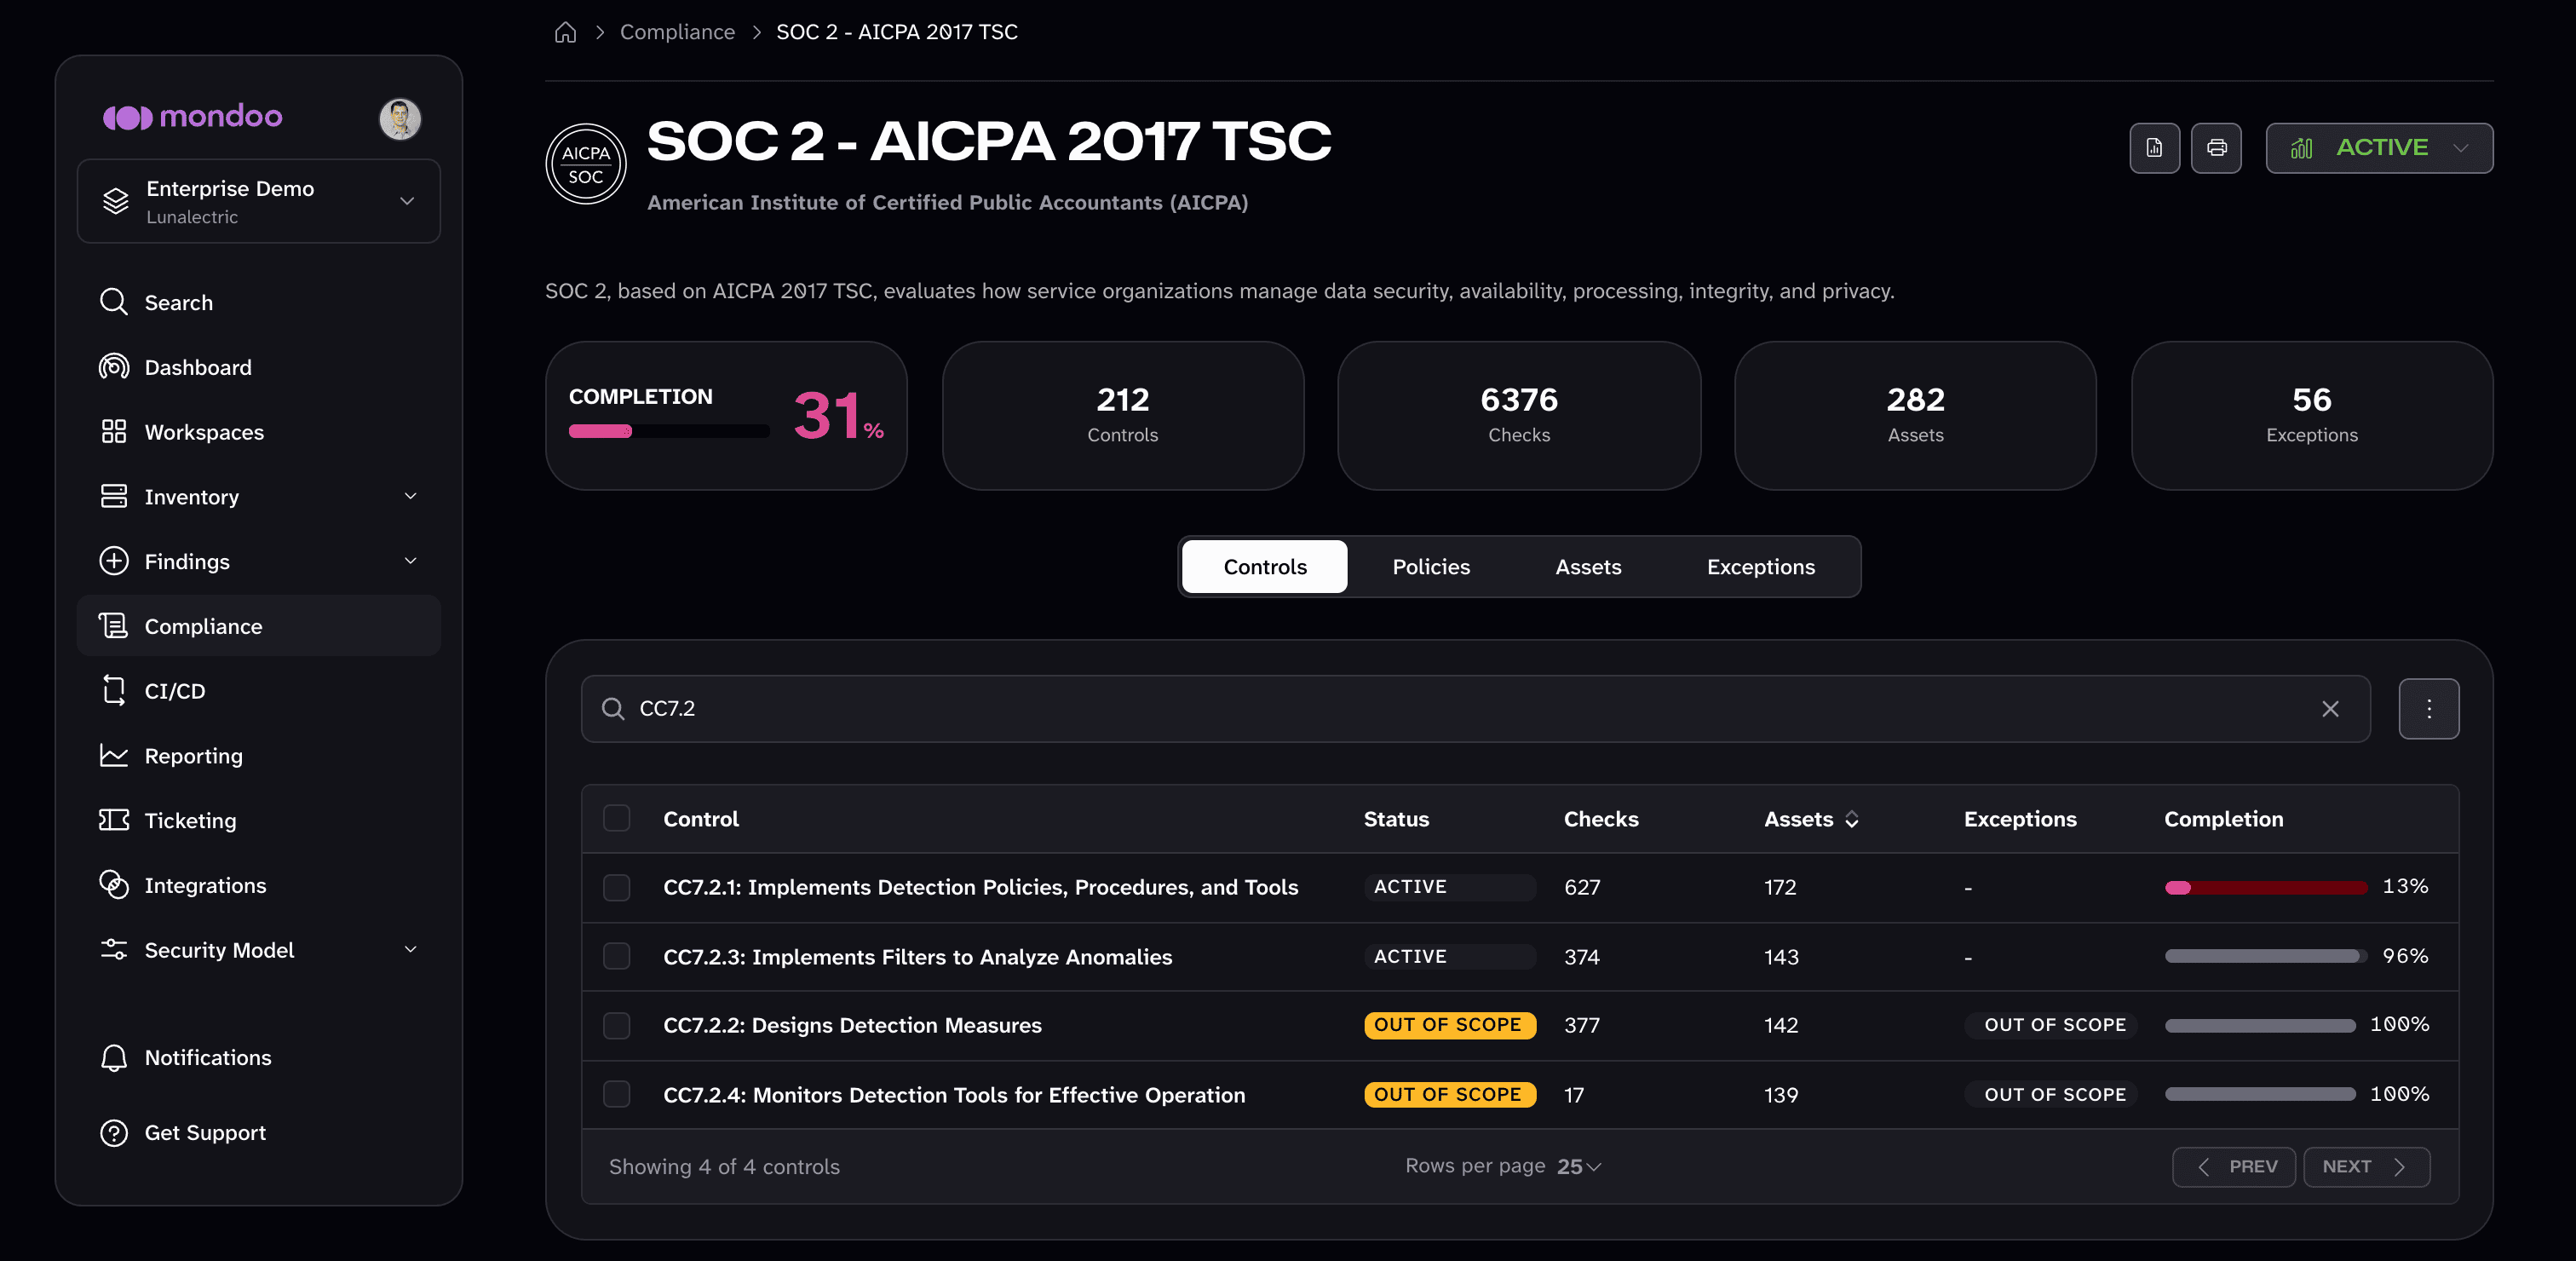
Task: Open the Compliance breadcrumb link
Action: tap(677, 32)
